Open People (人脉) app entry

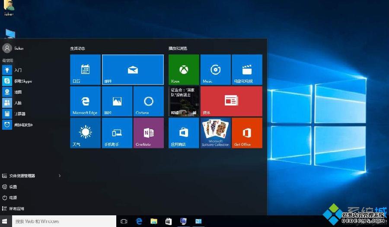pyautogui.click(x=31, y=103)
